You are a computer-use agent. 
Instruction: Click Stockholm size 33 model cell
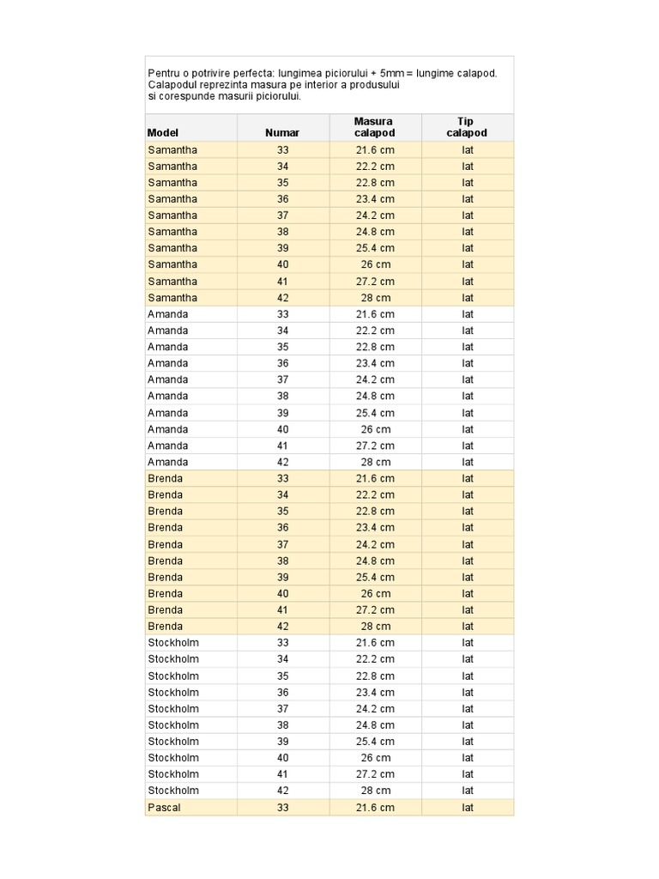(x=191, y=642)
